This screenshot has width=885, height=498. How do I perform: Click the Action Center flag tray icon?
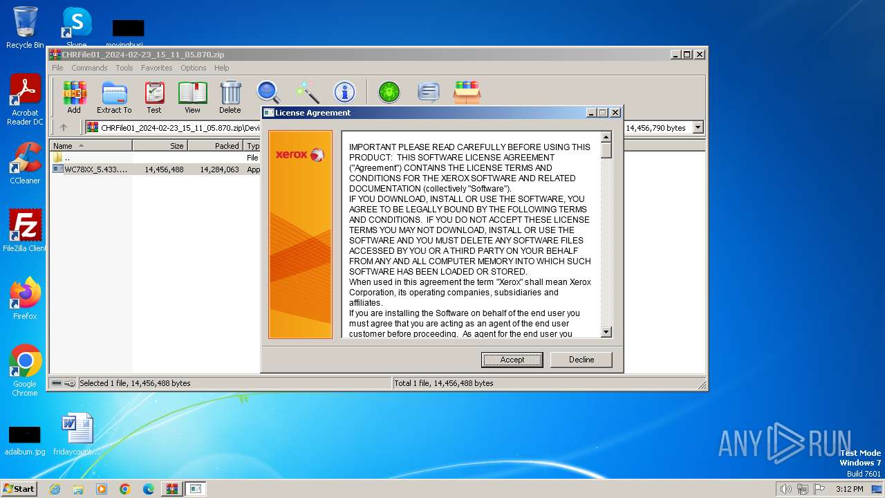pos(819,489)
